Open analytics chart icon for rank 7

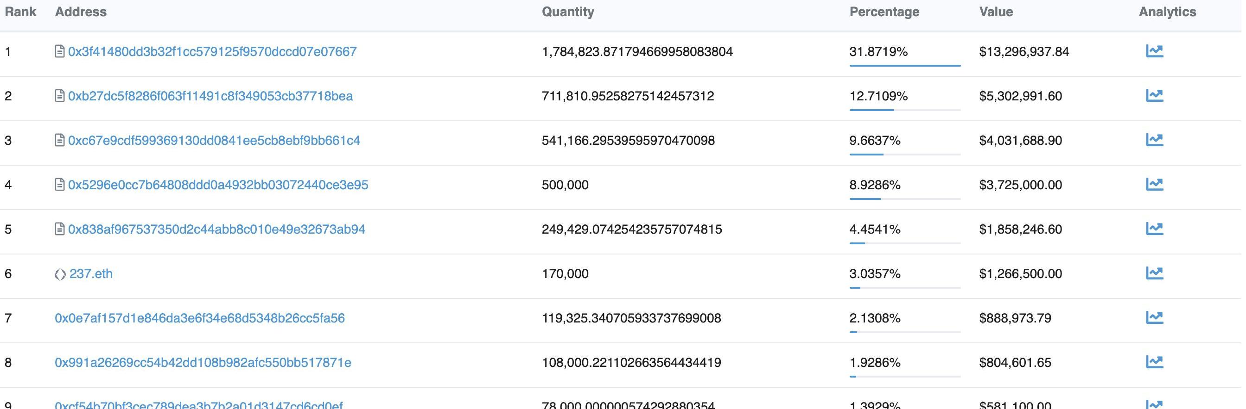pos(1154,318)
